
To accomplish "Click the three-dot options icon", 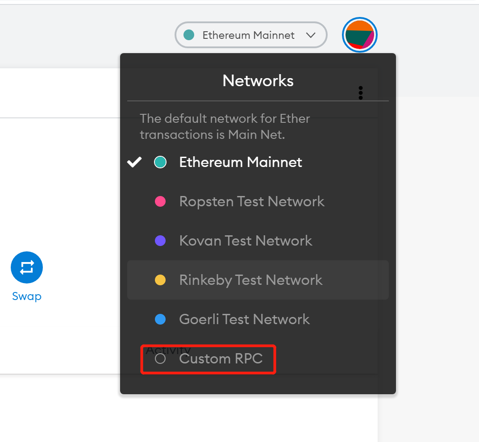I will [x=361, y=93].
